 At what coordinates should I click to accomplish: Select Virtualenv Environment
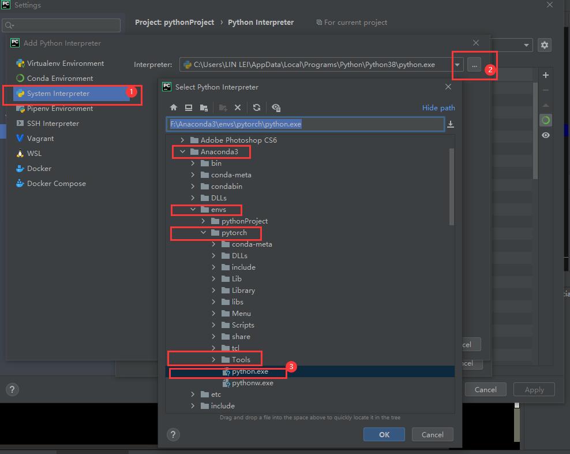pos(65,64)
